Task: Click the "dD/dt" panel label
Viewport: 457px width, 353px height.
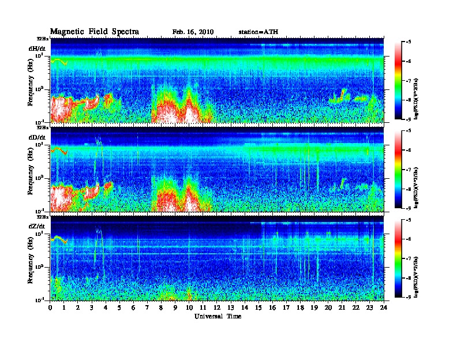Action: coord(37,137)
